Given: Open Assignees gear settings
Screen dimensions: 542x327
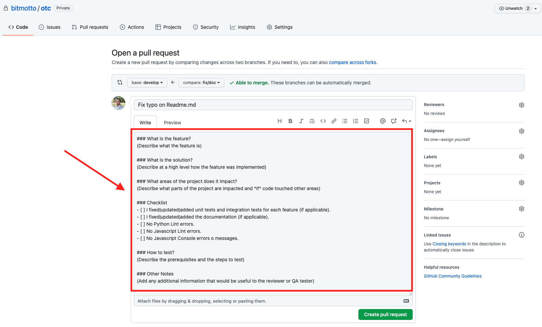Looking at the screenshot, I should click(522, 131).
